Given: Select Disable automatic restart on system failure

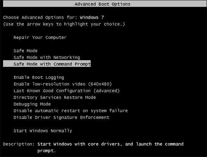Looking at the screenshot, I should pos(71,111).
